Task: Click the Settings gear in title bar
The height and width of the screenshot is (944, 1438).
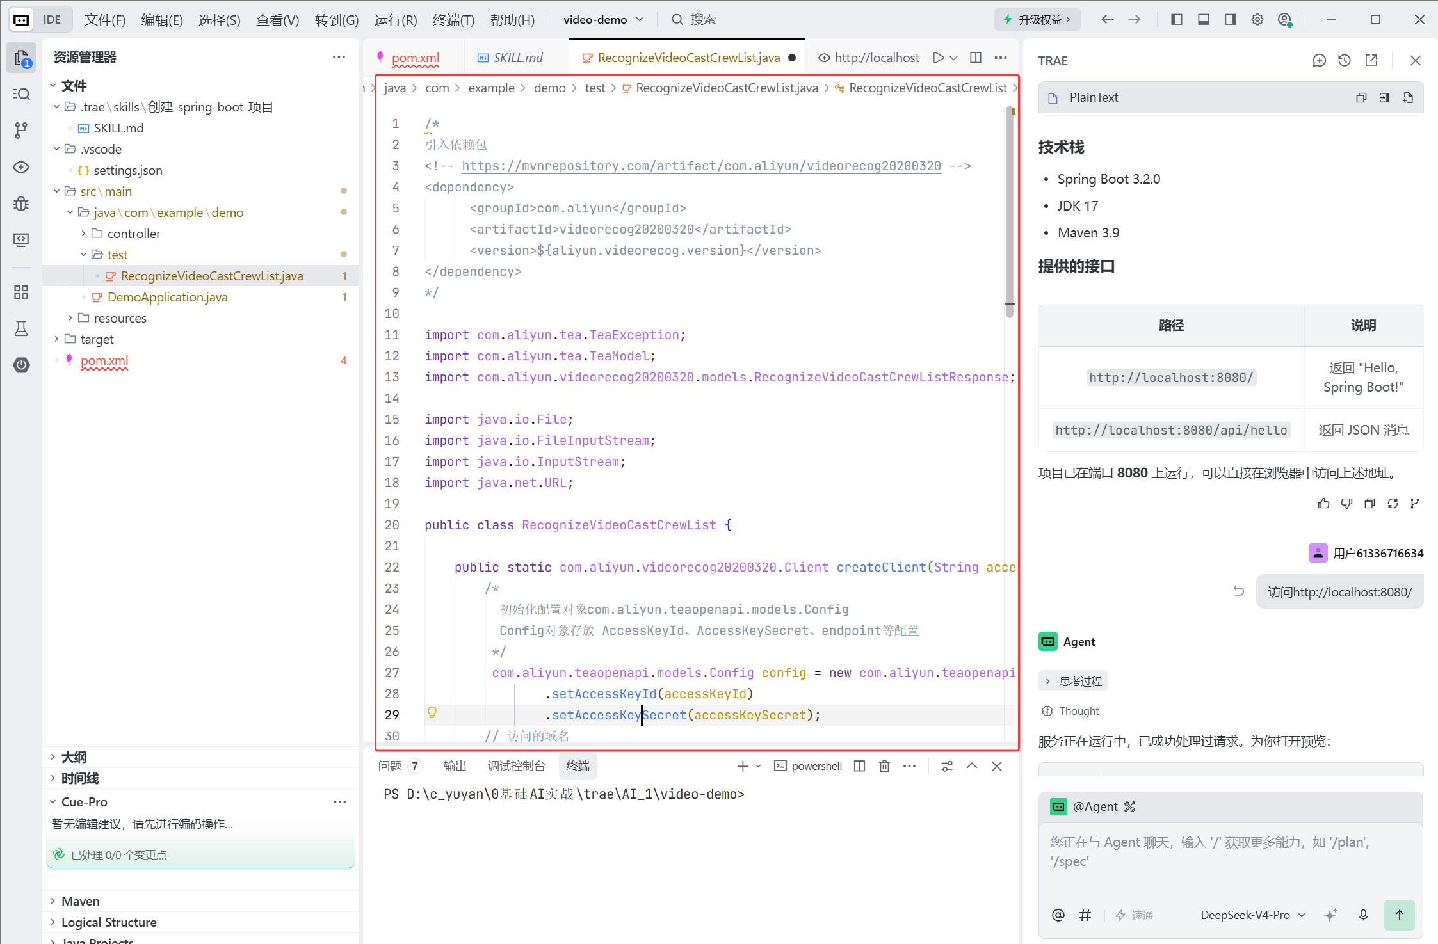Action: coord(1257,20)
